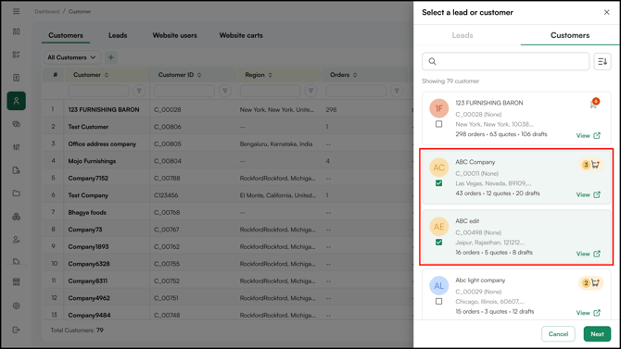Screen dimensions: 621x349
Task: Switch to the Leads tab in side panel
Action: point(463,35)
